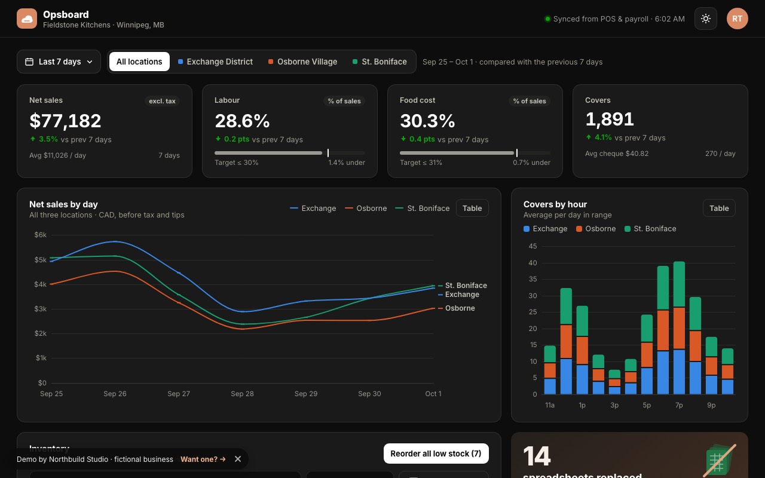Click the Sep 28 label on the x-axis
The image size is (765, 478).
pyautogui.click(x=242, y=394)
